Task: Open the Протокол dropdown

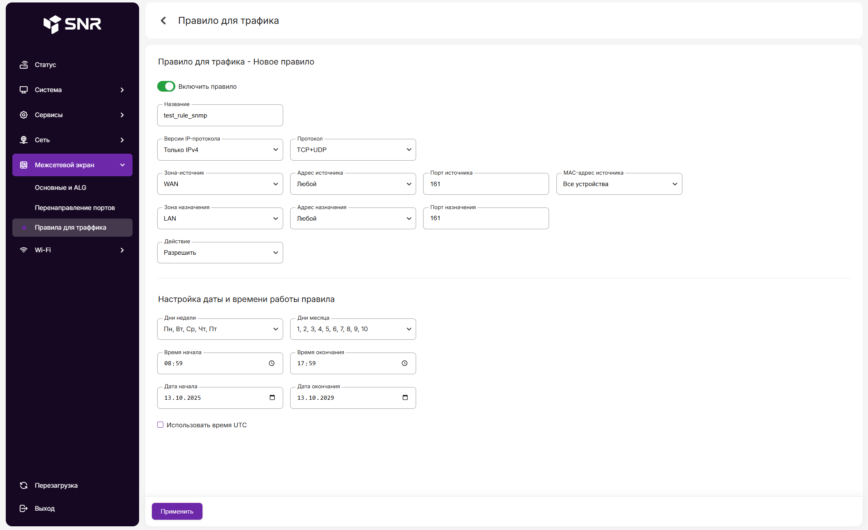Action: 353,150
